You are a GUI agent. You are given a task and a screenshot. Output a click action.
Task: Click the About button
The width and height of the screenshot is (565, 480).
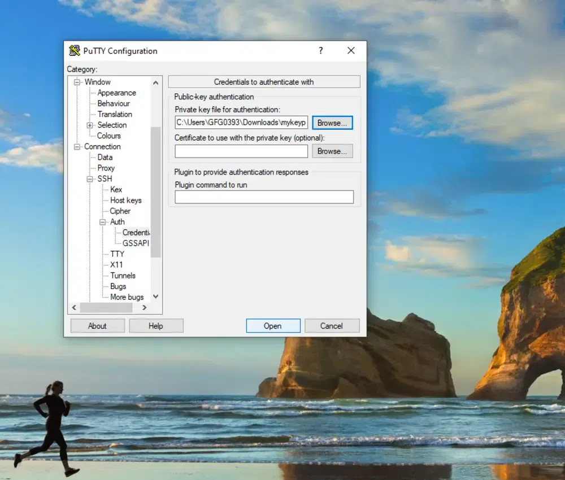click(x=98, y=326)
